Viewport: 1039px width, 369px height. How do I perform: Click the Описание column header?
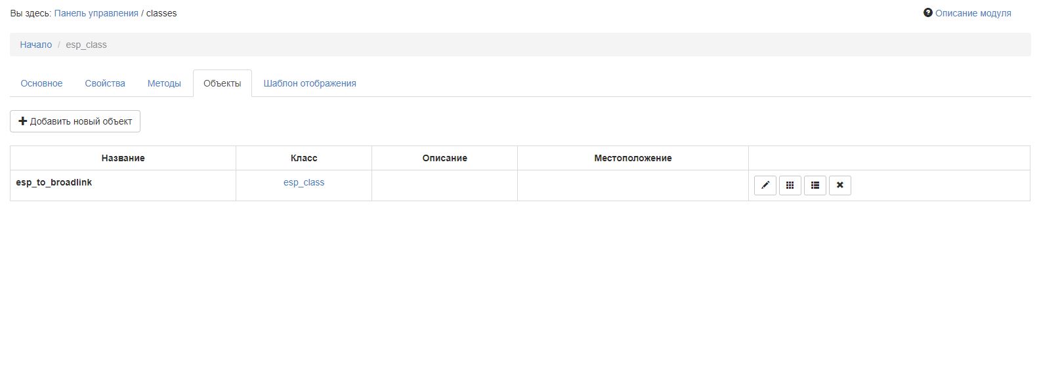click(445, 158)
